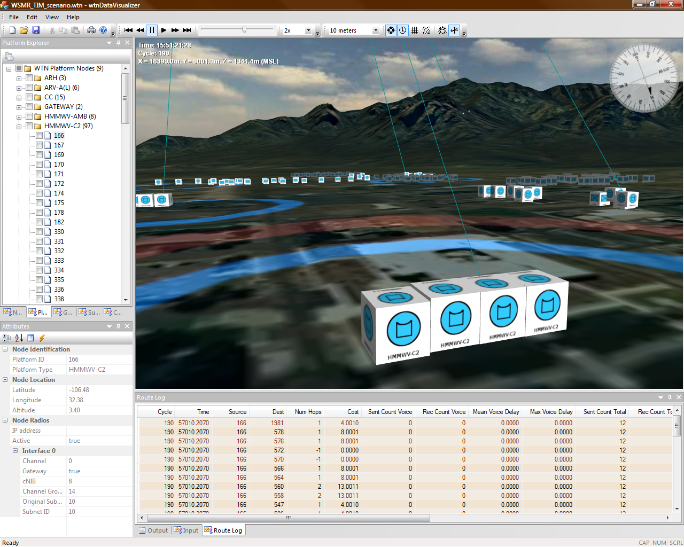Viewport: 684px width, 547px height.
Task: Toggle the clock display overlay
Action: tap(402, 30)
